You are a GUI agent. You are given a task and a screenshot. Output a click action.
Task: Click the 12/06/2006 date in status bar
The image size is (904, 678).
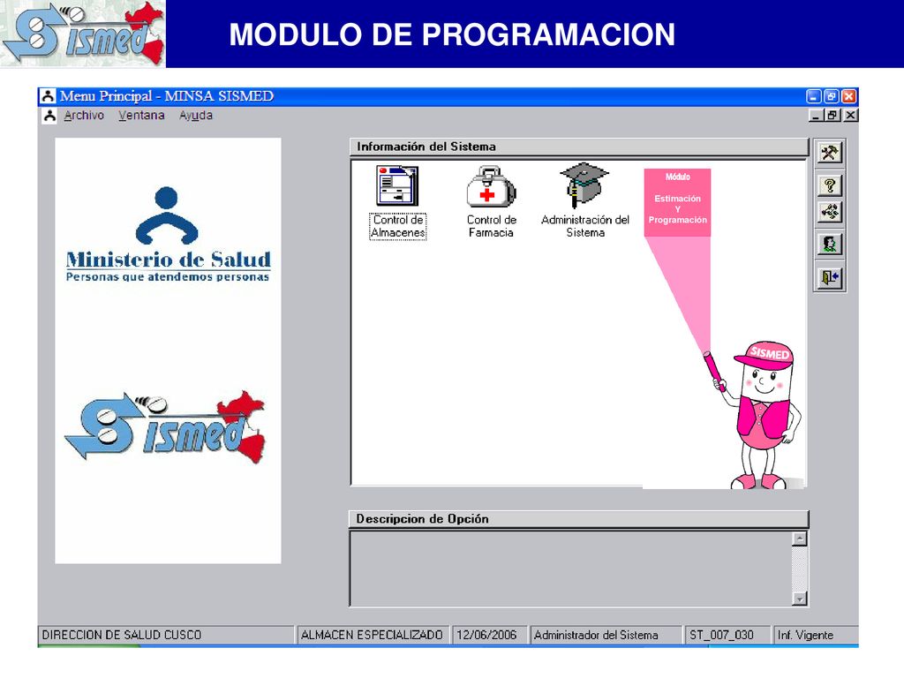point(489,635)
